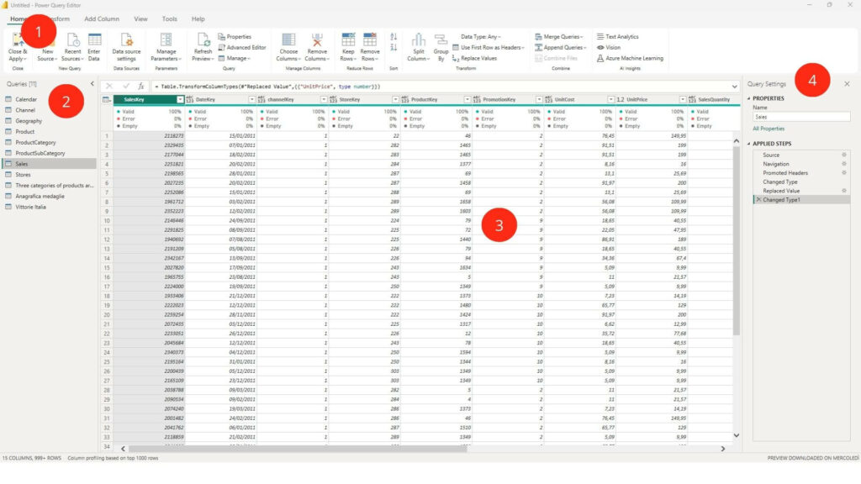The width and height of the screenshot is (861, 484).
Task: Open the SalesKey column filter dropdown
Action: 180,99
